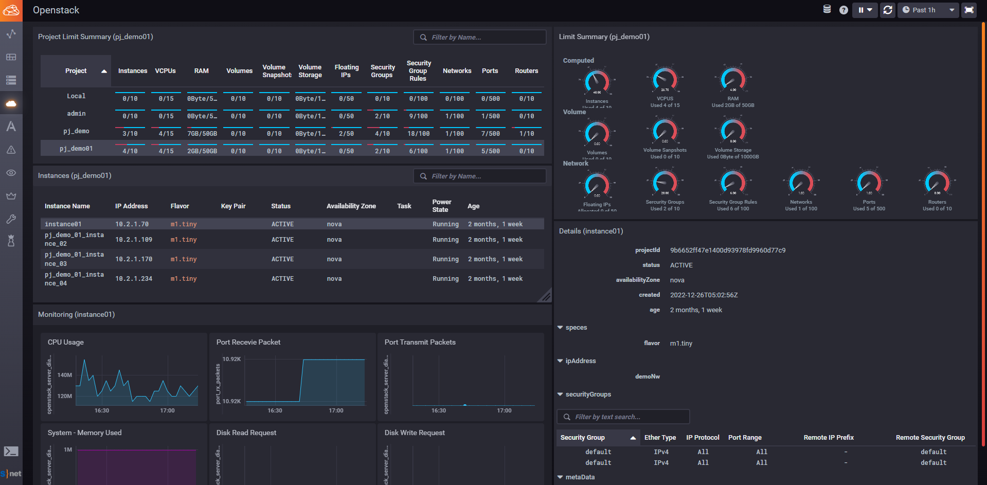Click search icon in security group filter

point(567,417)
